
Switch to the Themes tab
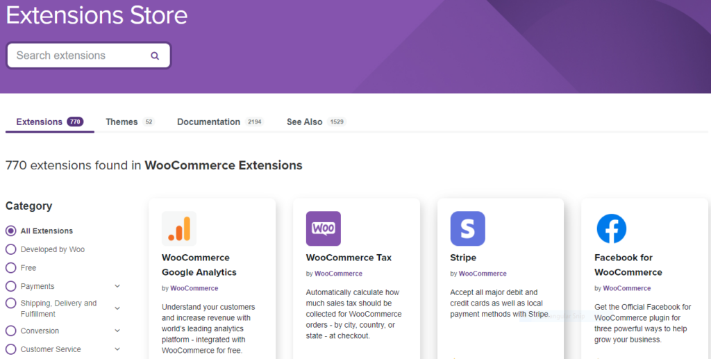pyautogui.click(x=130, y=122)
